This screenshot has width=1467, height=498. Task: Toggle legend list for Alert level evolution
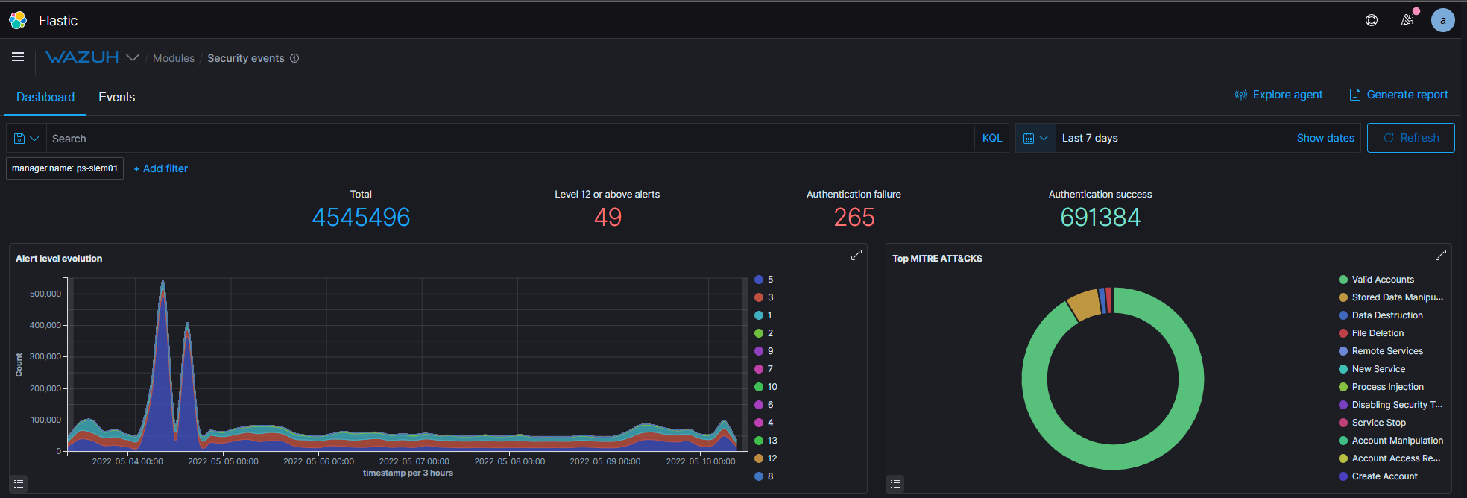click(19, 484)
